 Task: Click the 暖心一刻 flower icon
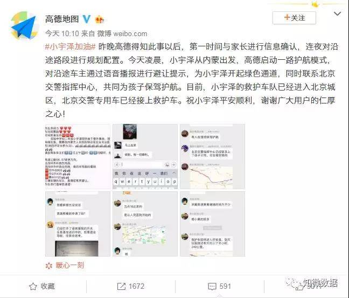click(49, 266)
